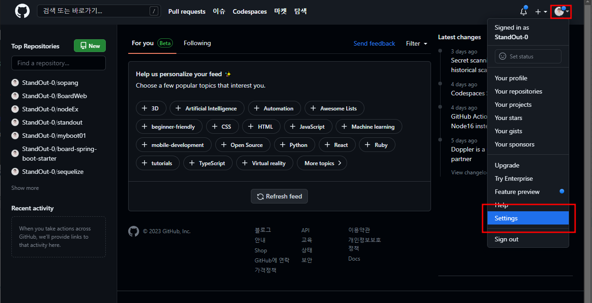Add the 3D topic
This screenshot has width=592, height=303.
click(151, 108)
